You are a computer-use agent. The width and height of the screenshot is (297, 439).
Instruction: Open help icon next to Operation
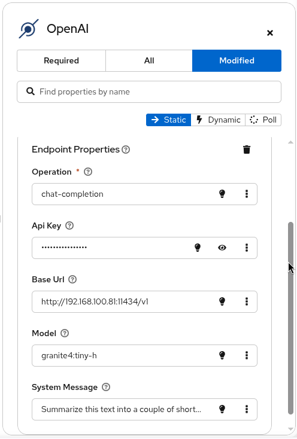(88, 172)
